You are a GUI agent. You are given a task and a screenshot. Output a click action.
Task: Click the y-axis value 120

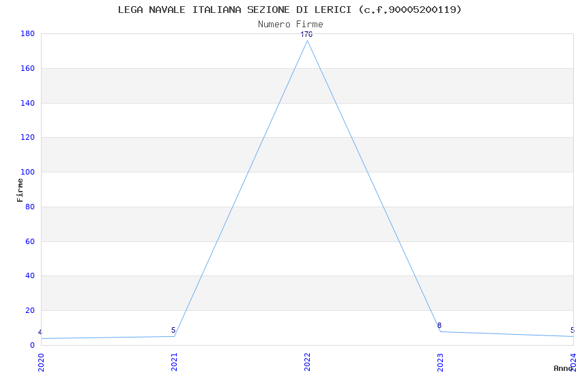28,138
